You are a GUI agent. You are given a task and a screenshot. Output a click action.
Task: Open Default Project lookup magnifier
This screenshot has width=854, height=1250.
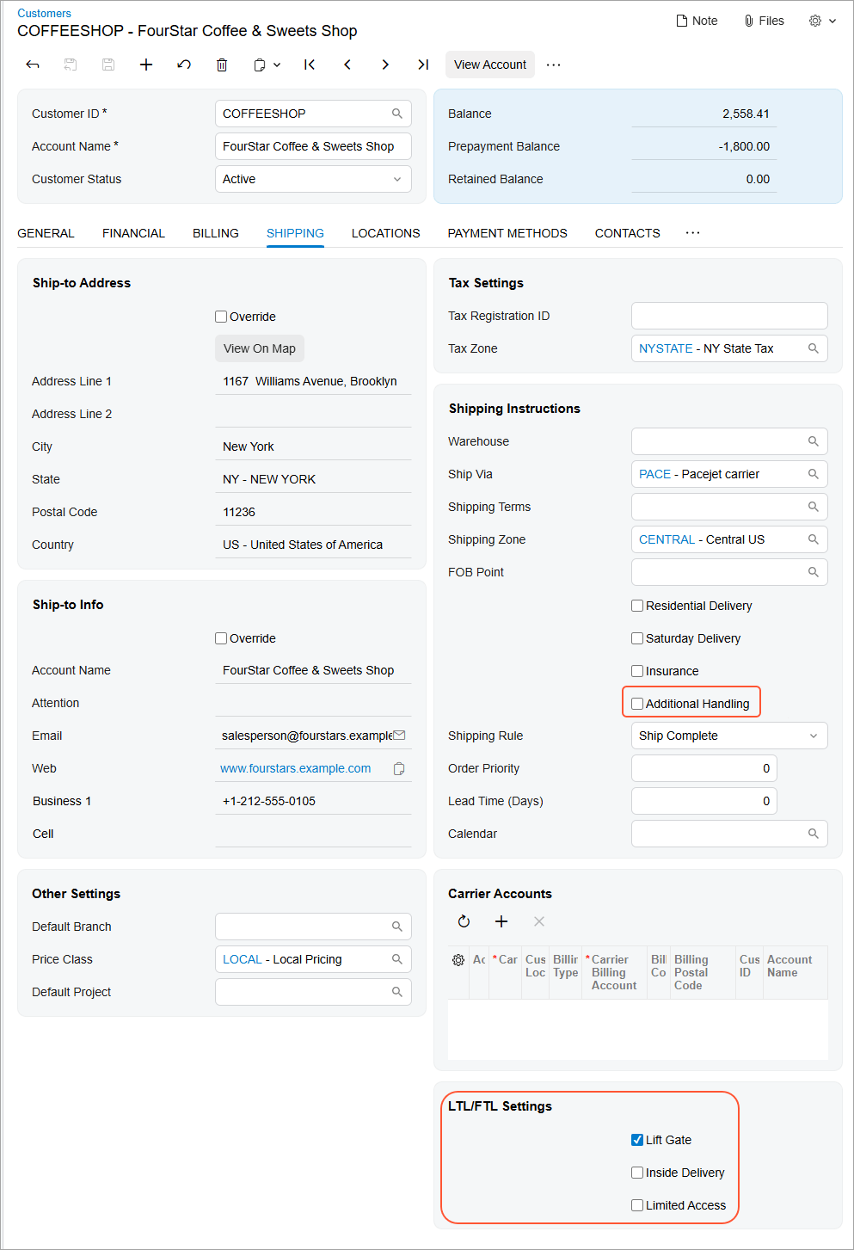tap(397, 992)
